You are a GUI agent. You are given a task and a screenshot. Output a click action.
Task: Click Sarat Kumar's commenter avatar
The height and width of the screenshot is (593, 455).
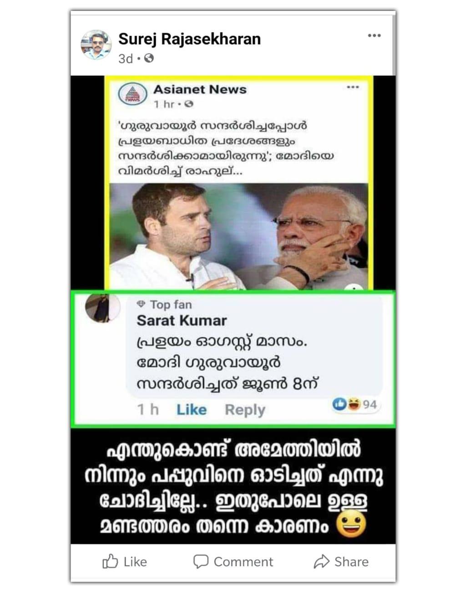(103, 307)
